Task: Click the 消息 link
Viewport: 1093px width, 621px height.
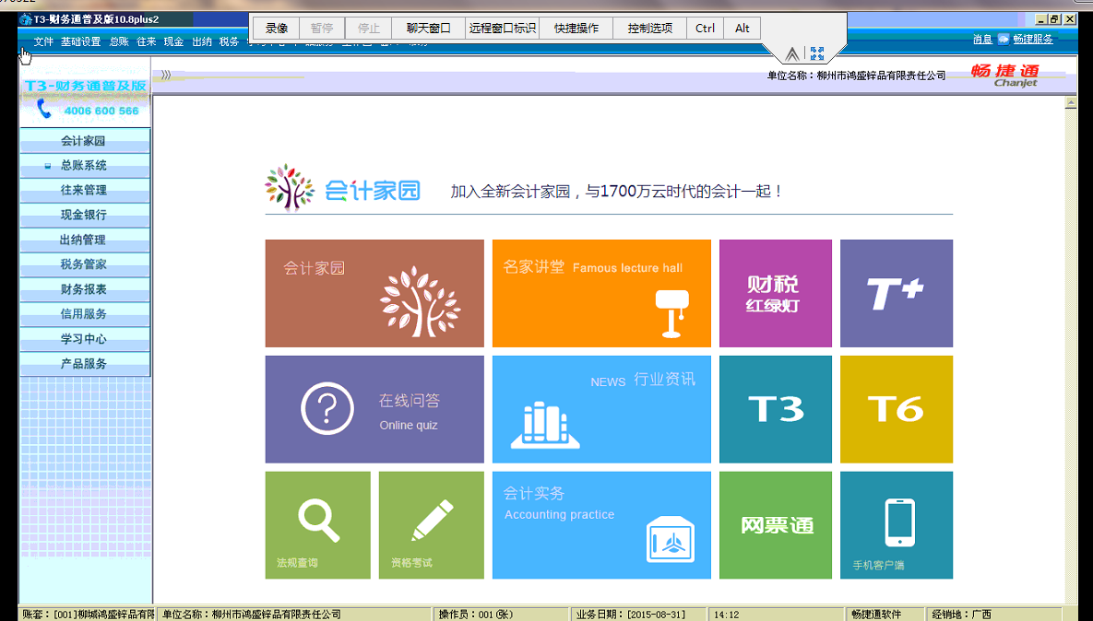Action: click(982, 40)
